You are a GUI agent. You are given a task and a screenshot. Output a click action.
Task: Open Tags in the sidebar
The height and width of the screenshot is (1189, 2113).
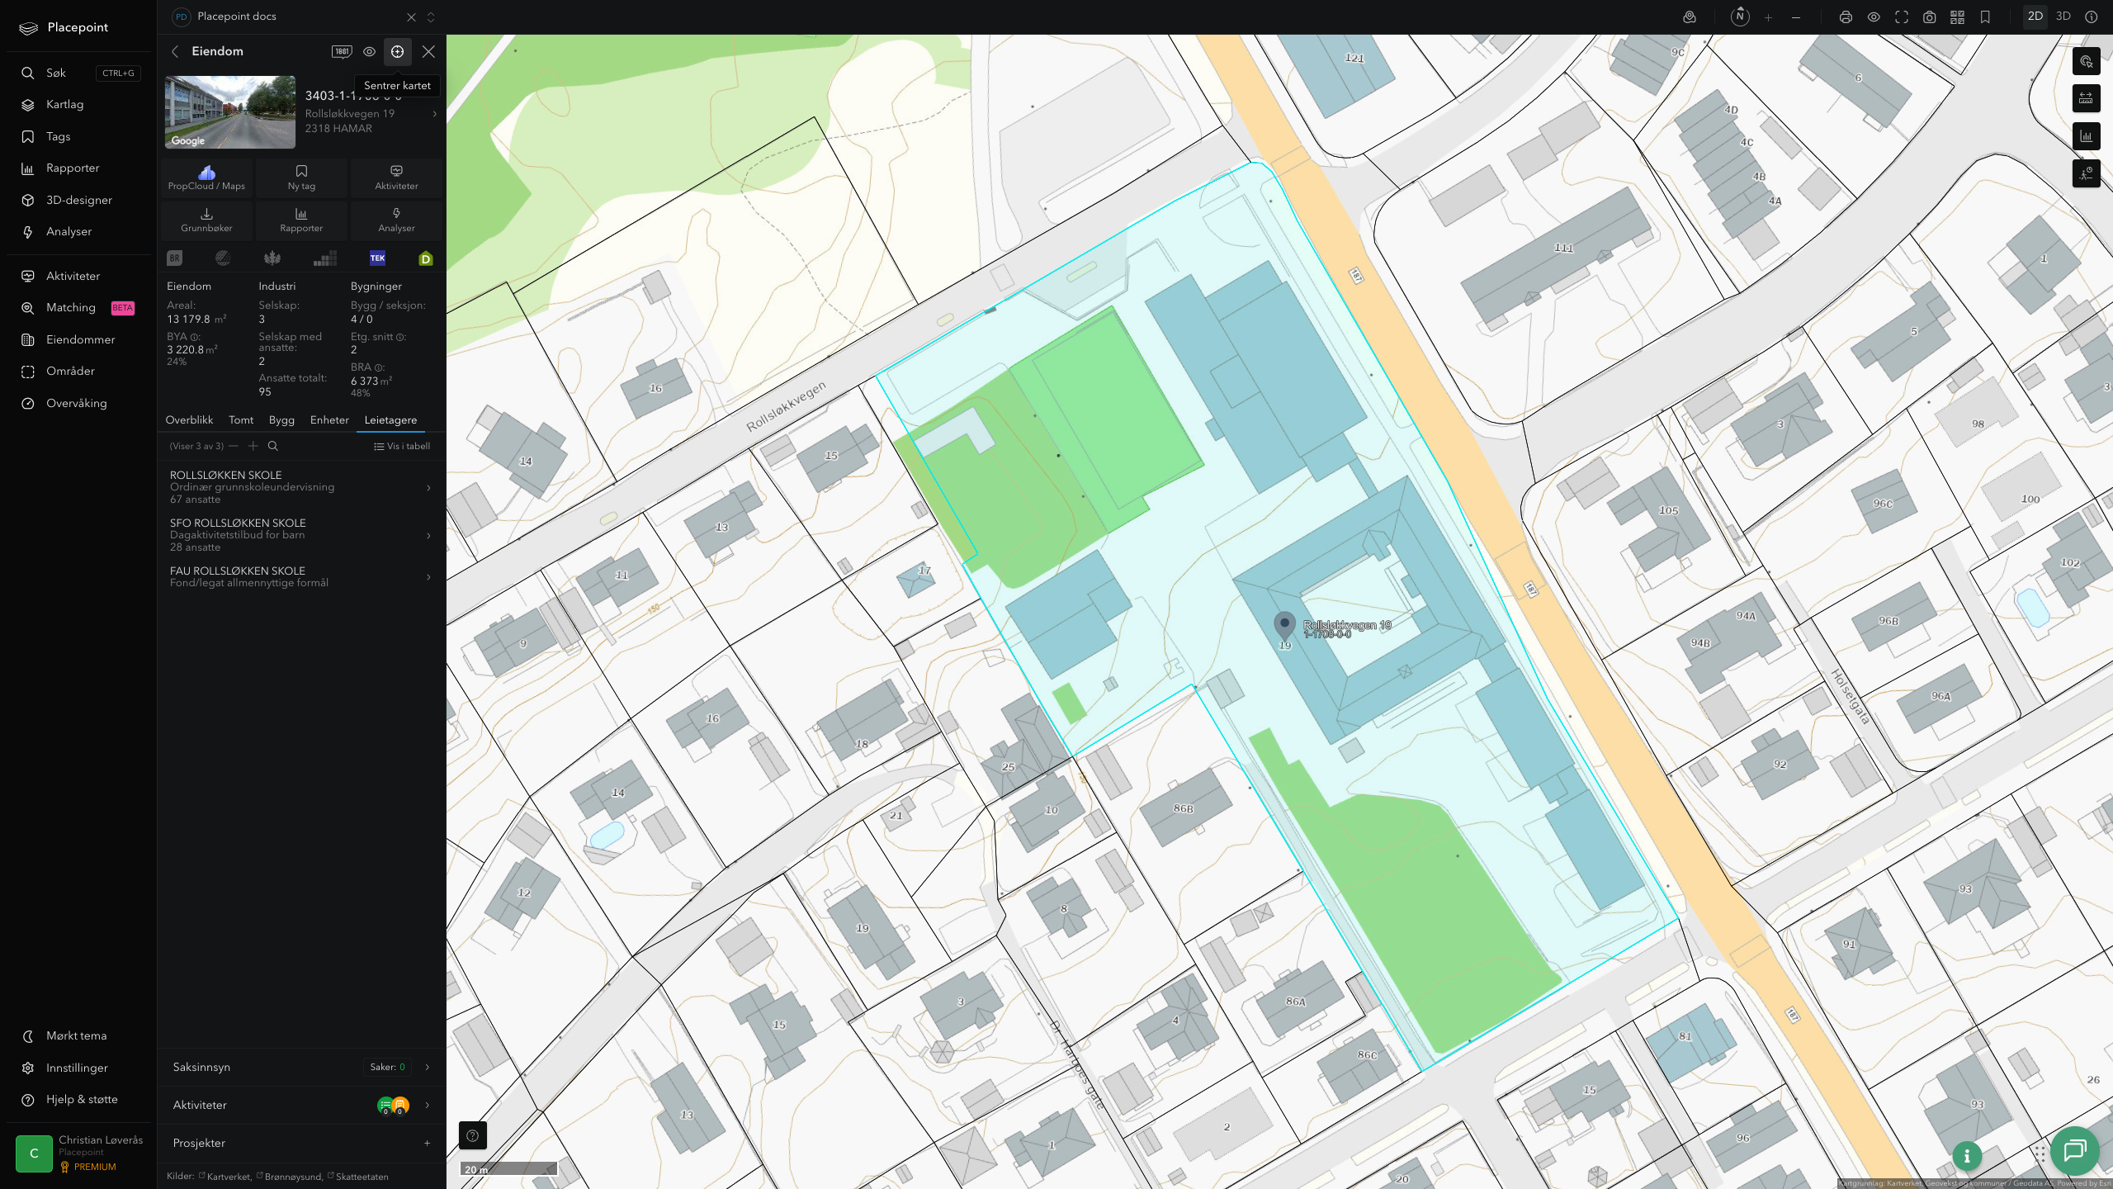click(x=80, y=136)
